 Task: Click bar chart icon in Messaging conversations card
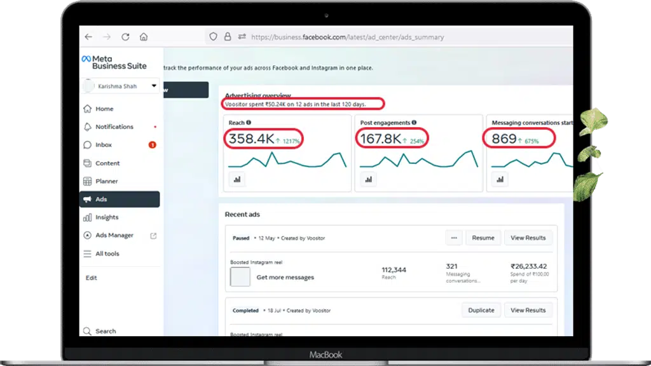pos(500,180)
